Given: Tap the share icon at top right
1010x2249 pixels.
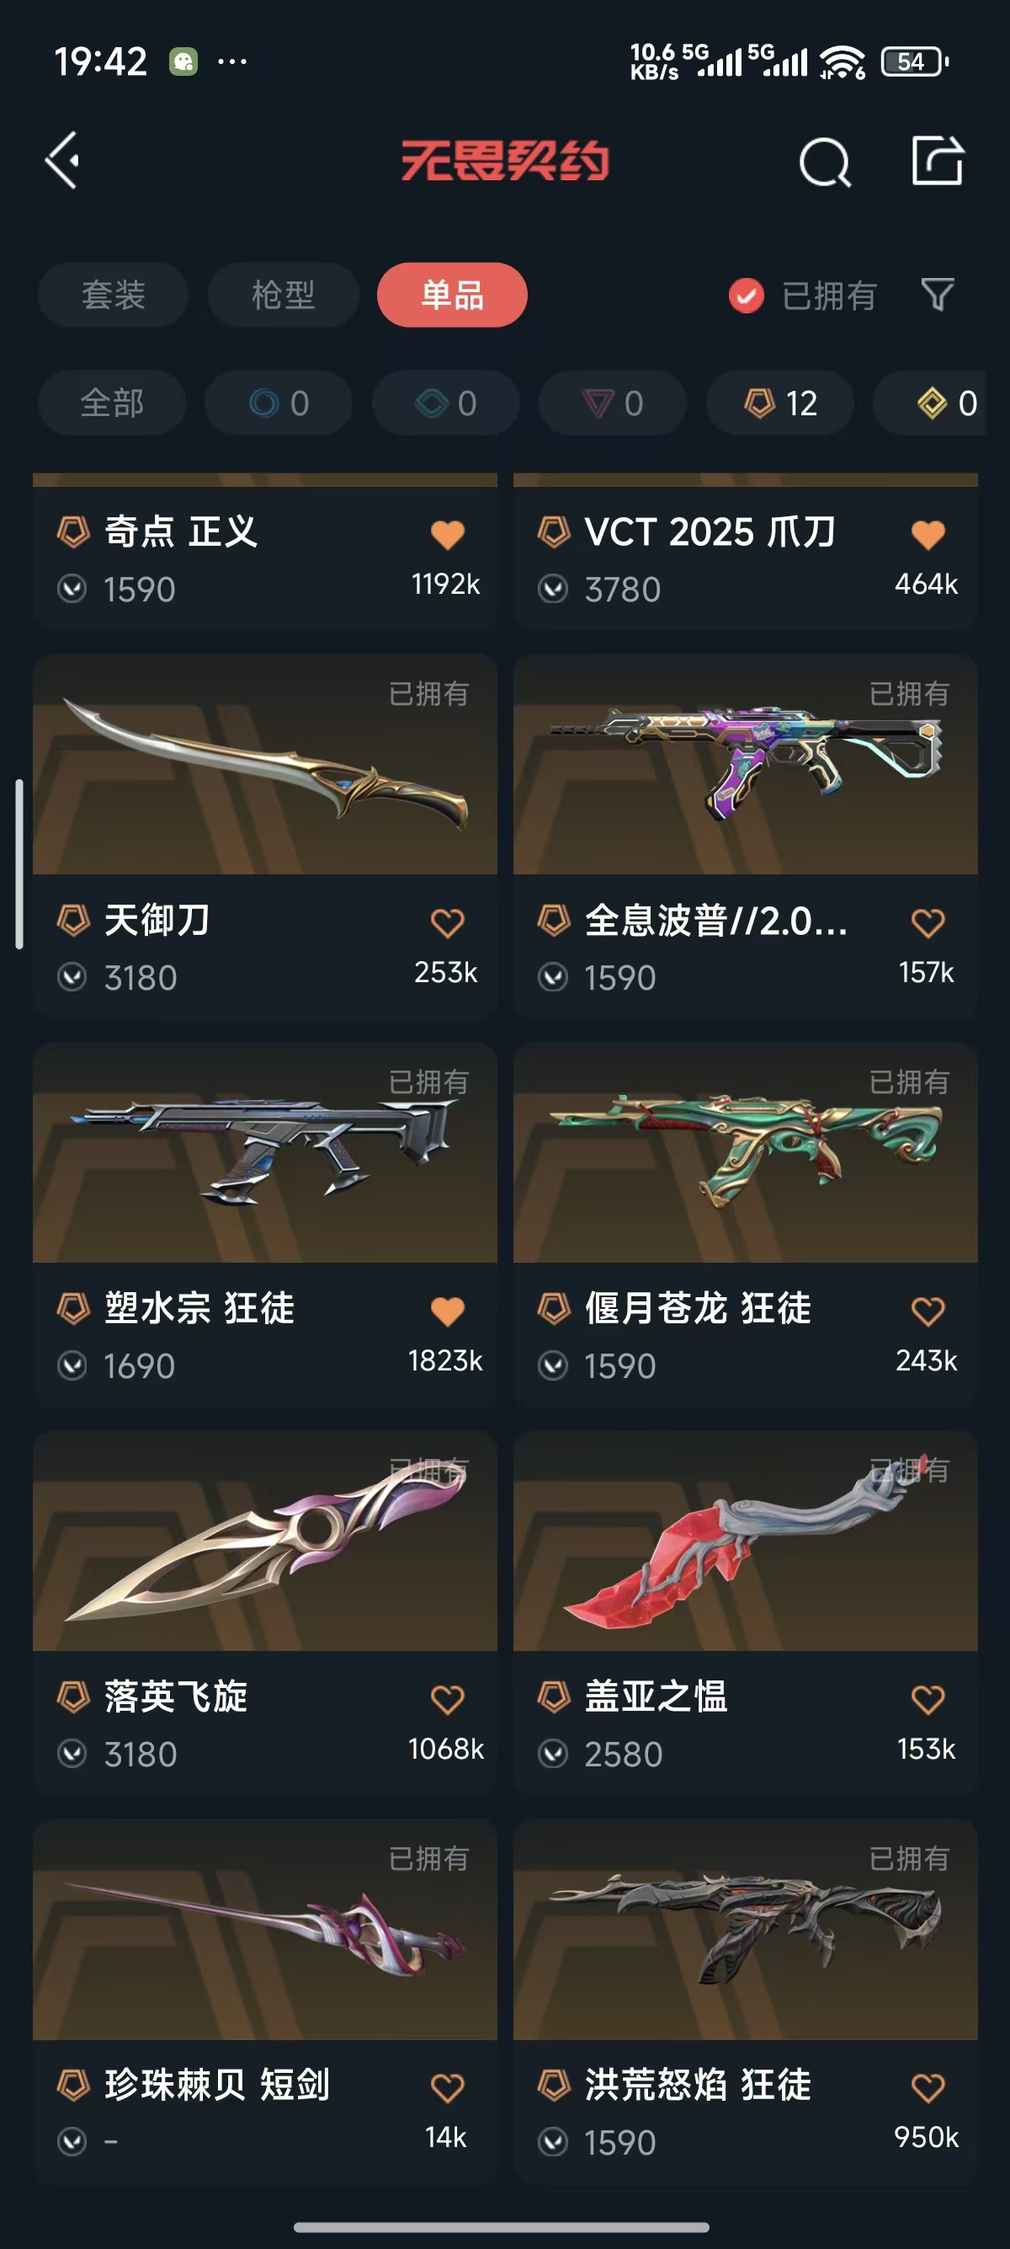Looking at the screenshot, I should point(938,161).
